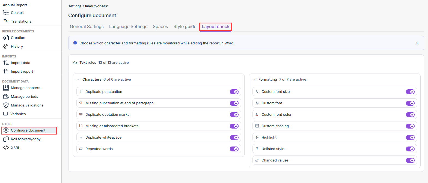Click the Custom font color icon
Viewport: 428px width, 183px height.
point(257,114)
